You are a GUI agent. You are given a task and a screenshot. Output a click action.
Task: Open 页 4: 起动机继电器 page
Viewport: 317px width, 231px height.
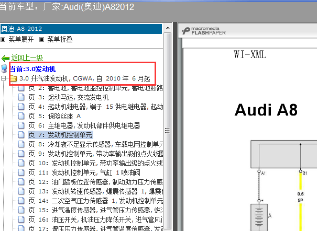(x=95, y=107)
